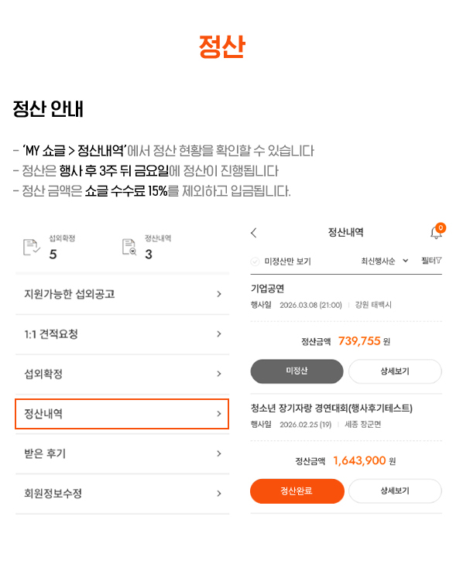The height and width of the screenshot is (571, 470).
Task: Click the chevron on 회원정보수정 row
Action: (219, 493)
